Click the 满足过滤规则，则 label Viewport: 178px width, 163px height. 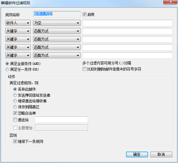click(24, 83)
